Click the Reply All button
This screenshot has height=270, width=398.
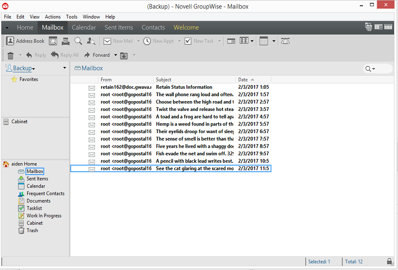65,55
